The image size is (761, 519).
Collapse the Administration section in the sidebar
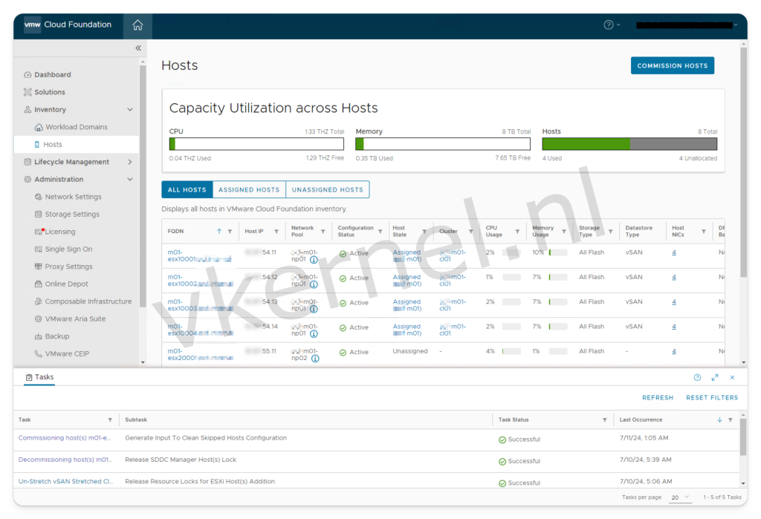[130, 180]
